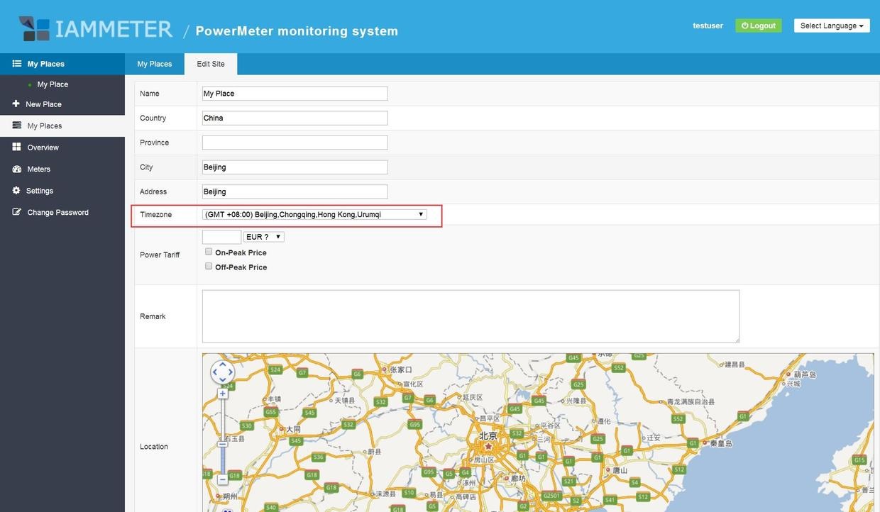Enable the On-Peak Price checkbox
Image resolution: width=880 pixels, height=512 pixels.
(x=209, y=252)
